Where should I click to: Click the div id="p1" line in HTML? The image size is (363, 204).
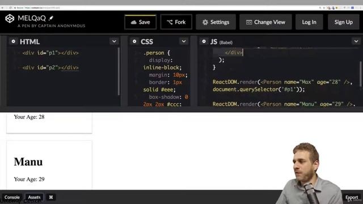[50, 53]
